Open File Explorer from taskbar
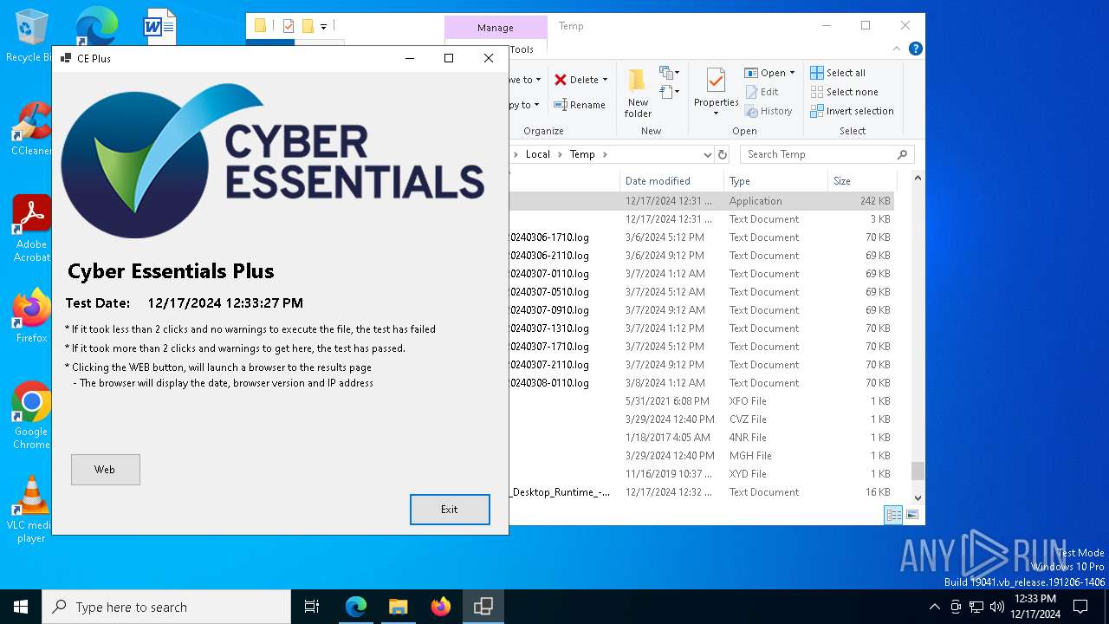 pyautogui.click(x=398, y=607)
